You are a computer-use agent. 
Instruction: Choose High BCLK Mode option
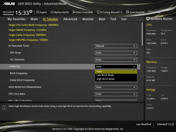click(116, 79)
